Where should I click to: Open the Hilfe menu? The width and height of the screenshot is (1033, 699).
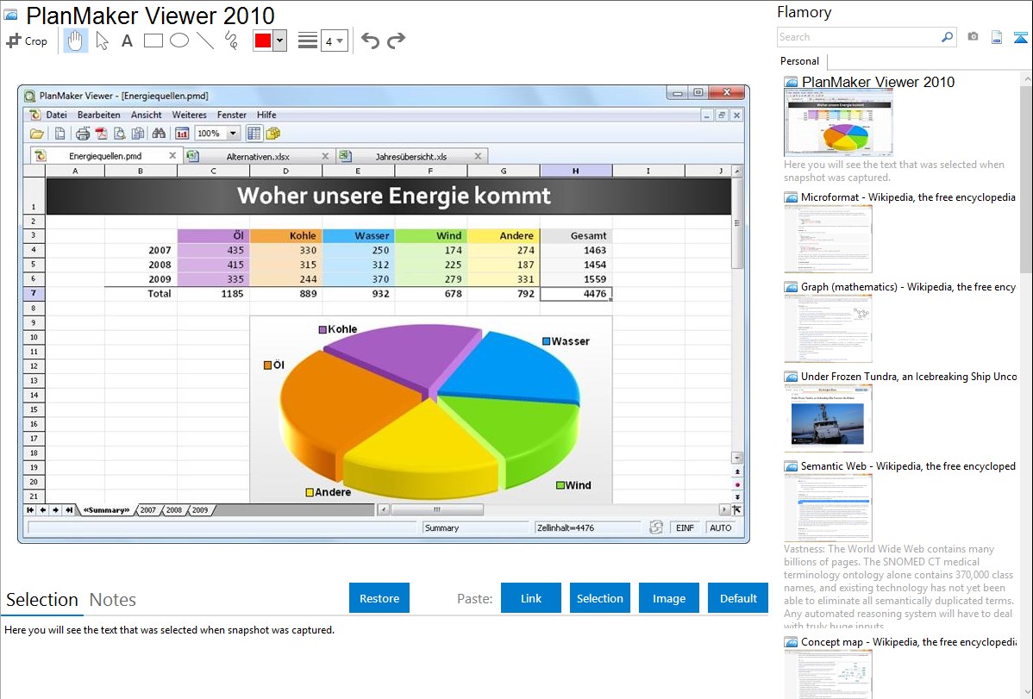tap(266, 115)
